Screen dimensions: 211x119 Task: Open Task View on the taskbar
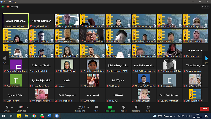[11, 116]
